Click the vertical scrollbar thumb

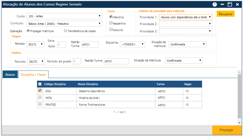(239, 96)
